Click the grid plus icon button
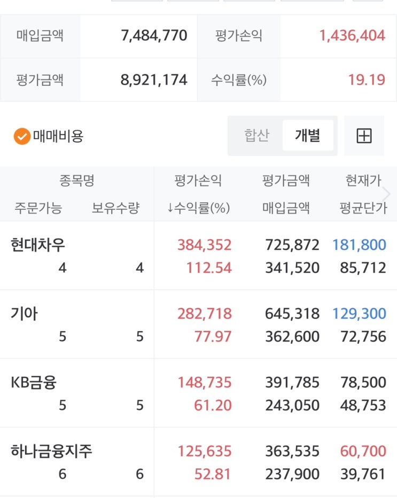 pos(364,136)
